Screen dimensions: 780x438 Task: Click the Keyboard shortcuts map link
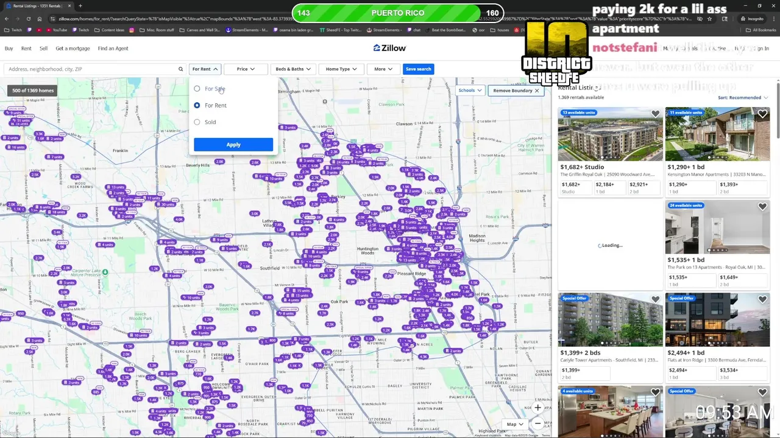pos(488,436)
